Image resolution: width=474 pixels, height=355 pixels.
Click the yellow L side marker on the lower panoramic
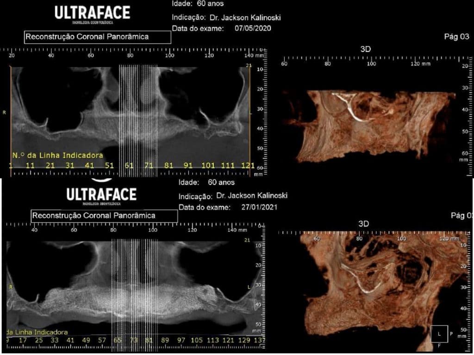click(249, 287)
